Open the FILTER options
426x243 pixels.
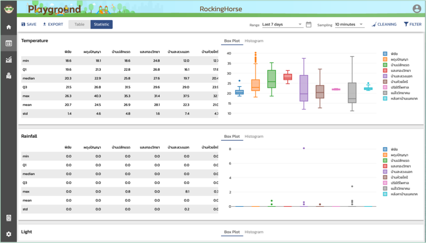point(413,24)
